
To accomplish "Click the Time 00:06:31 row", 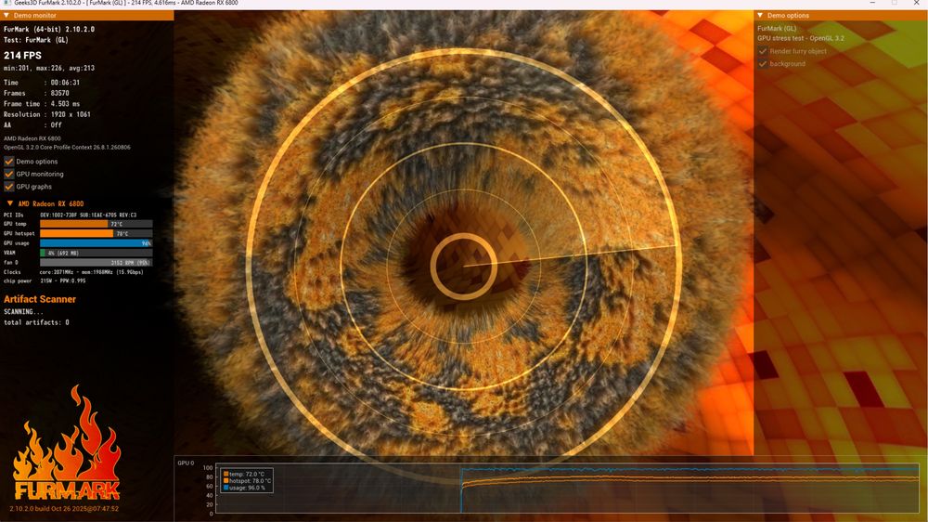I will (x=42, y=83).
